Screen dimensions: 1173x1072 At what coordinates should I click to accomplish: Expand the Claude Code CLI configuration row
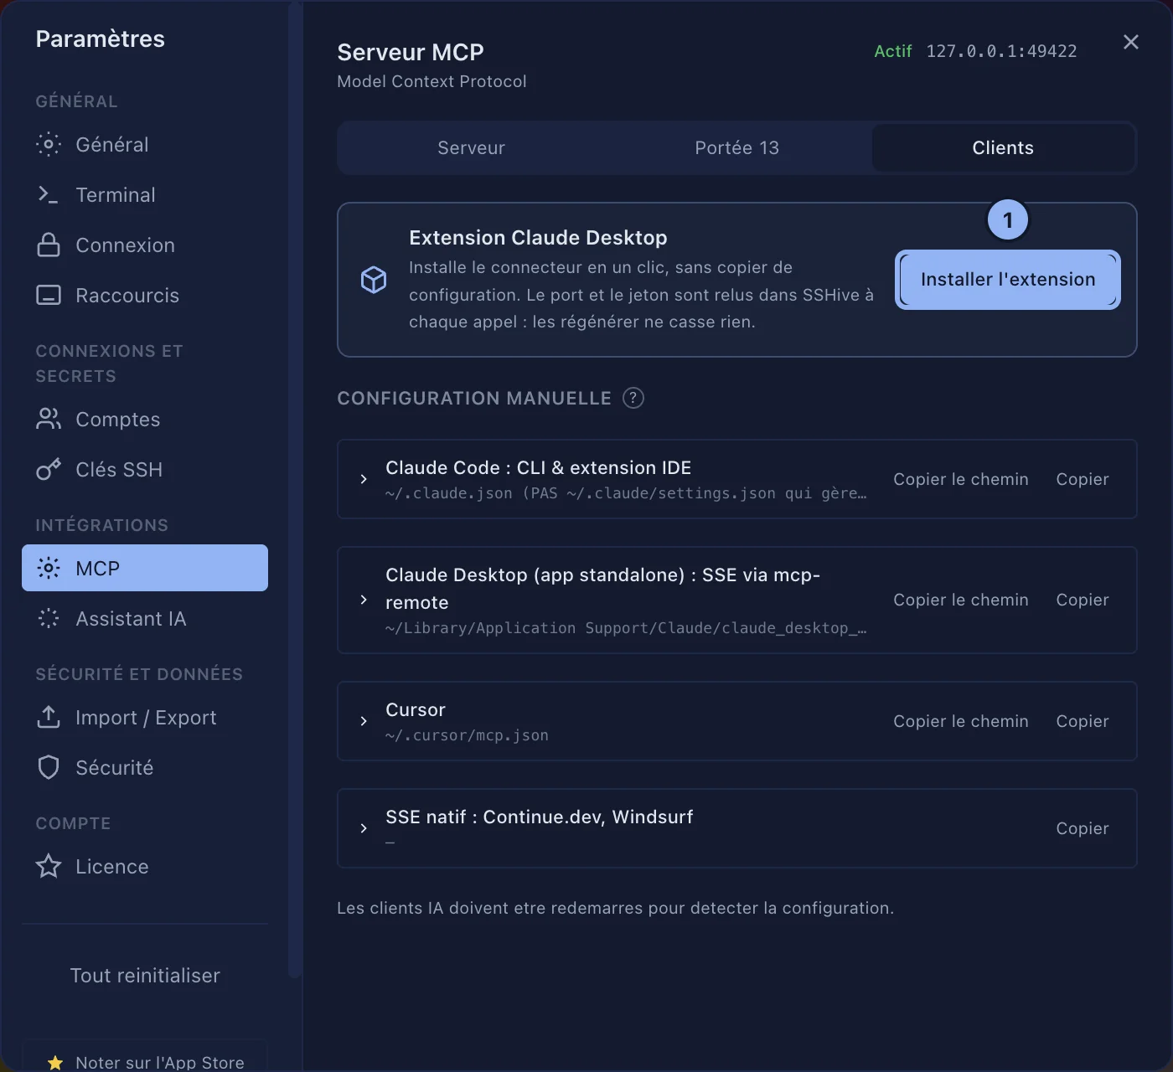[x=364, y=479]
